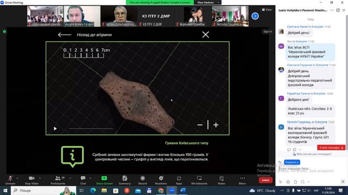Stop Video using the camera icon
348x195 pixels.
click(x=32, y=180)
